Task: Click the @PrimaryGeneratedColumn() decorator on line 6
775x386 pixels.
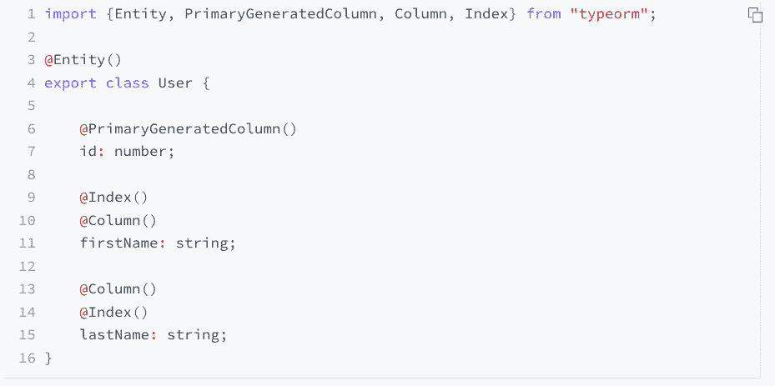Action: pyautogui.click(x=188, y=128)
